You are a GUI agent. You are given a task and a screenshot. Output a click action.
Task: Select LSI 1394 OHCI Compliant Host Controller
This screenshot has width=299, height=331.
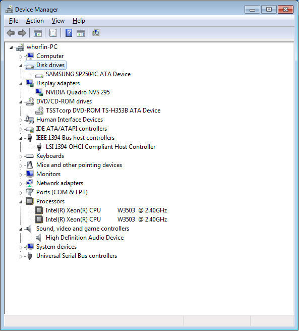[x=100, y=147]
